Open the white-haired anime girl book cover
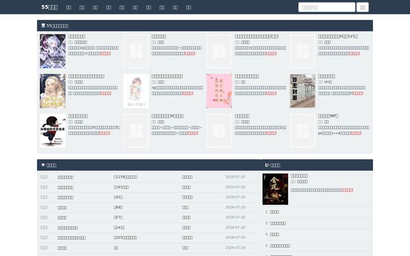The height and width of the screenshot is (256, 410). [x=52, y=51]
